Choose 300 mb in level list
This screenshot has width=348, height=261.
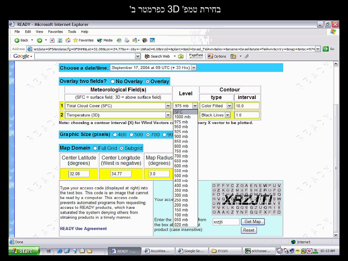pyautogui.click(x=185, y=195)
